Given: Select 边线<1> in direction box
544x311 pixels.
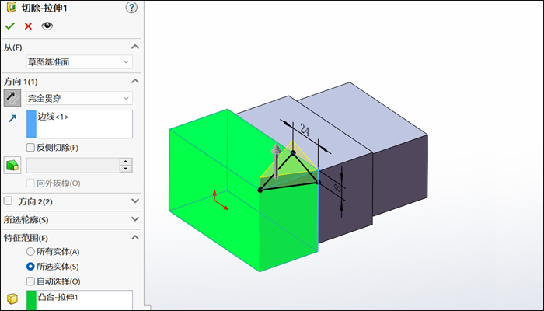Looking at the screenshot, I should click(53, 117).
